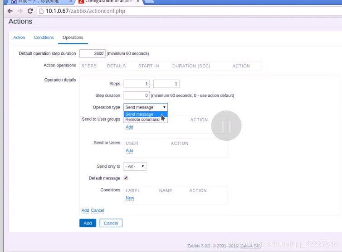Click the first Steps from field

tap(137, 84)
